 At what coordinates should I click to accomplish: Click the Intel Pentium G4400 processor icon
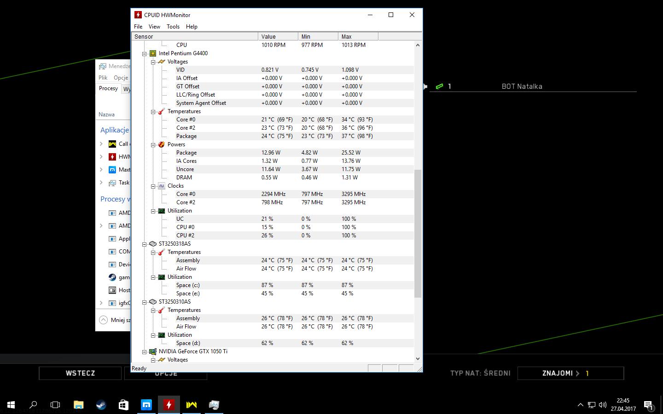[153, 53]
